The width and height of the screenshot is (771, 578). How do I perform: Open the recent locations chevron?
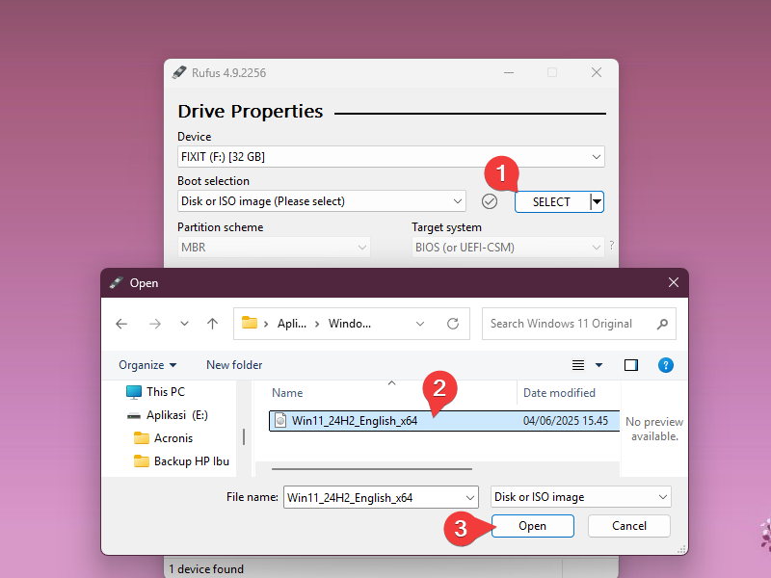(x=185, y=324)
